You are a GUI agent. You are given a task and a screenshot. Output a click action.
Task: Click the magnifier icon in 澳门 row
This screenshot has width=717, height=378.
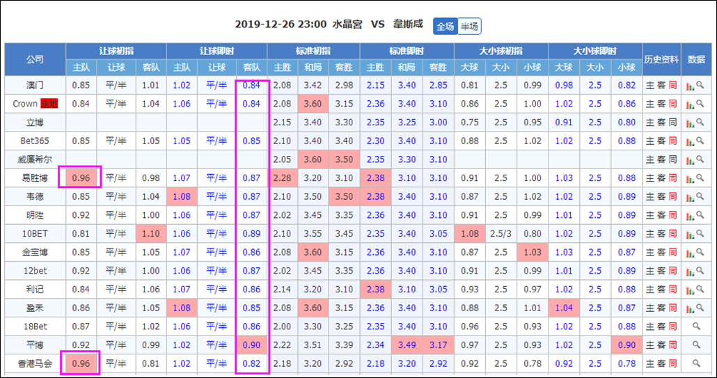point(700,85)
